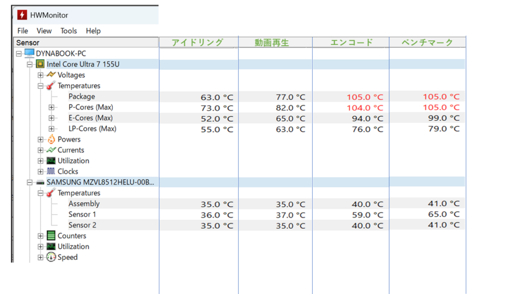The width and height of the screenshot is (523, 294).
Task: Open the Help menu
Action: [93, 31]
